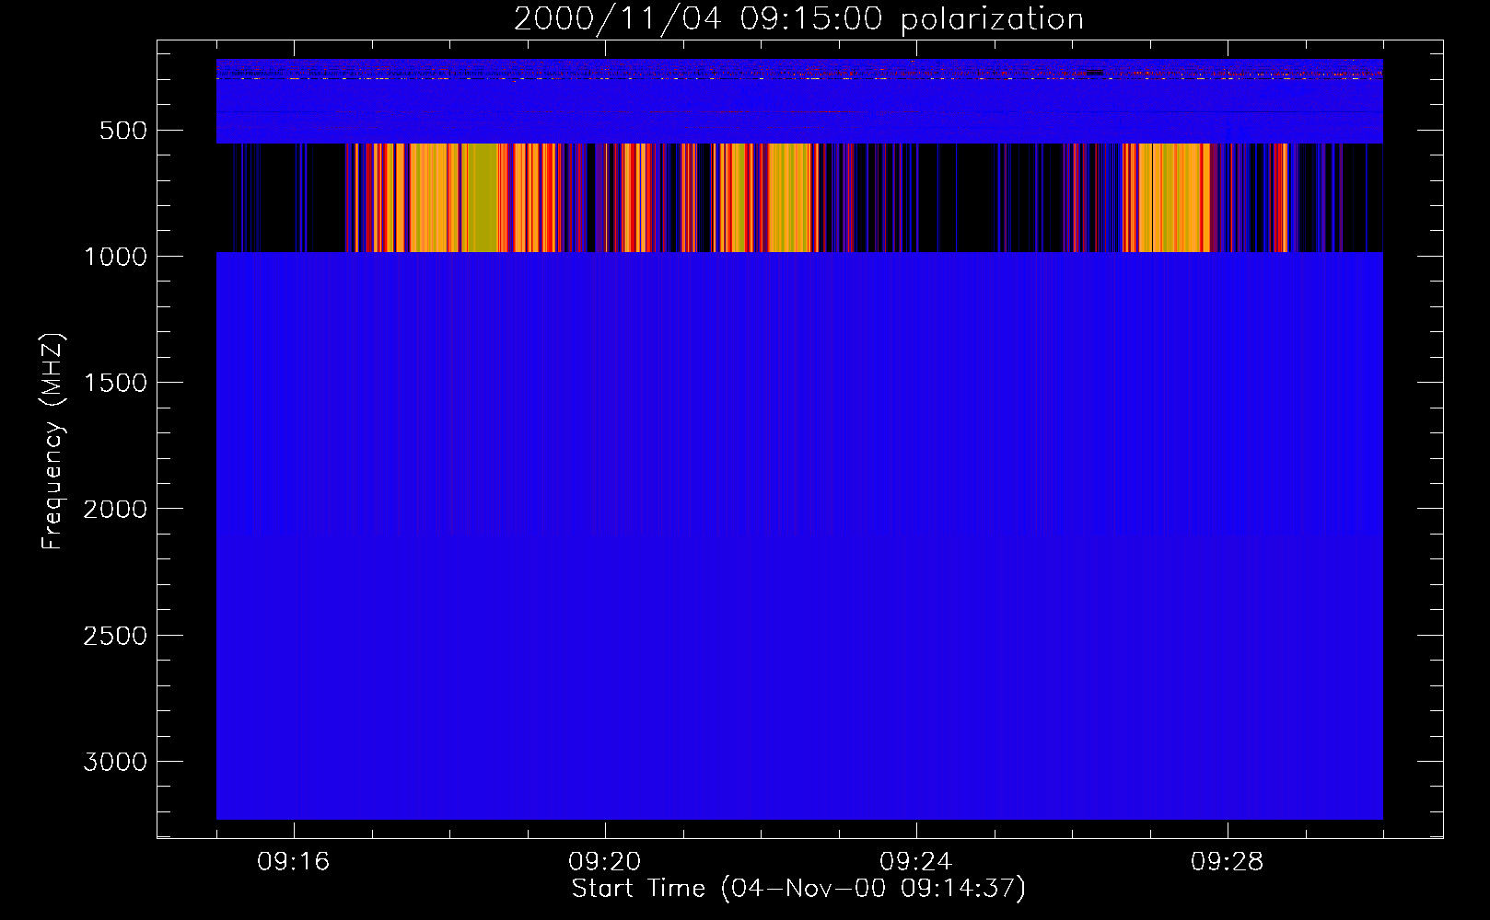Click the 09:16 time tick label
The image size is (1490, 920).
294,862
